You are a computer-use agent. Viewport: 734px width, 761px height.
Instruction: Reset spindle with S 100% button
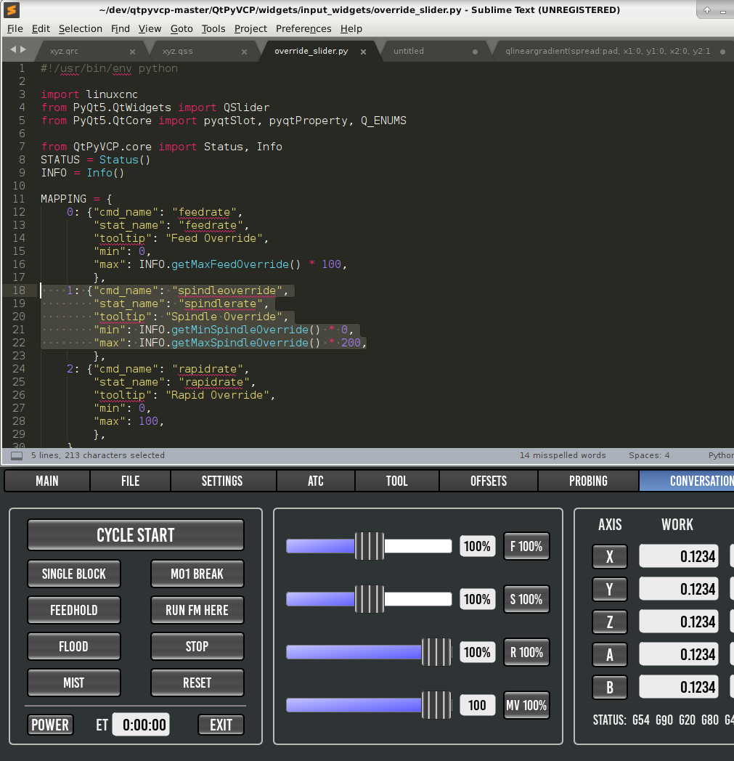(x=526, y=599)
